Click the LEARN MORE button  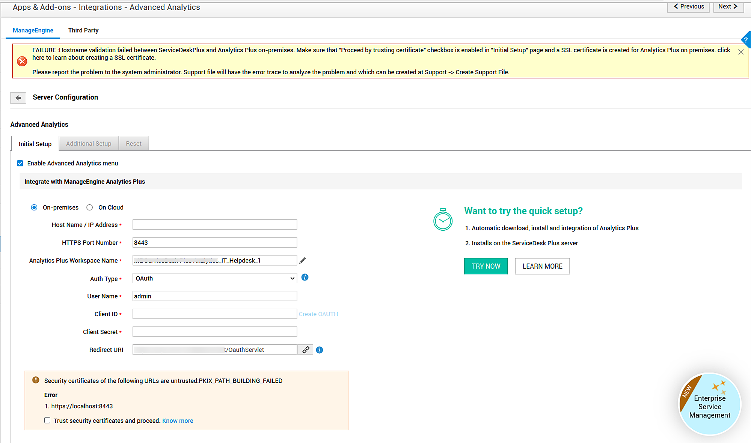pos(542,266)
